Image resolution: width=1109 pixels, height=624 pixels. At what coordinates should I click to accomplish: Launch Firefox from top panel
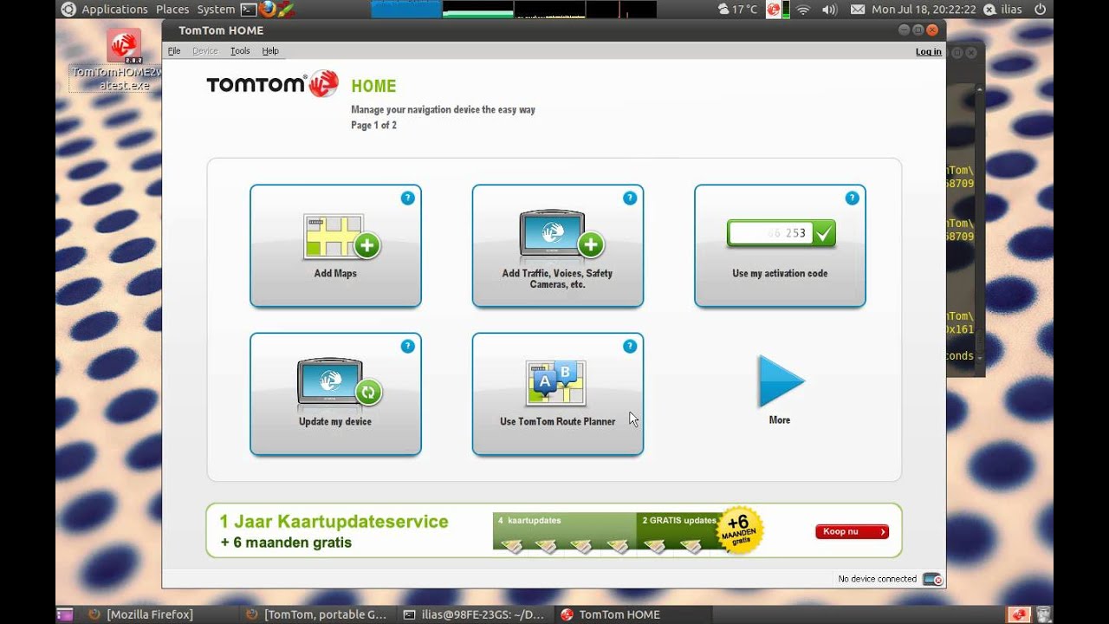pos(268,10)
